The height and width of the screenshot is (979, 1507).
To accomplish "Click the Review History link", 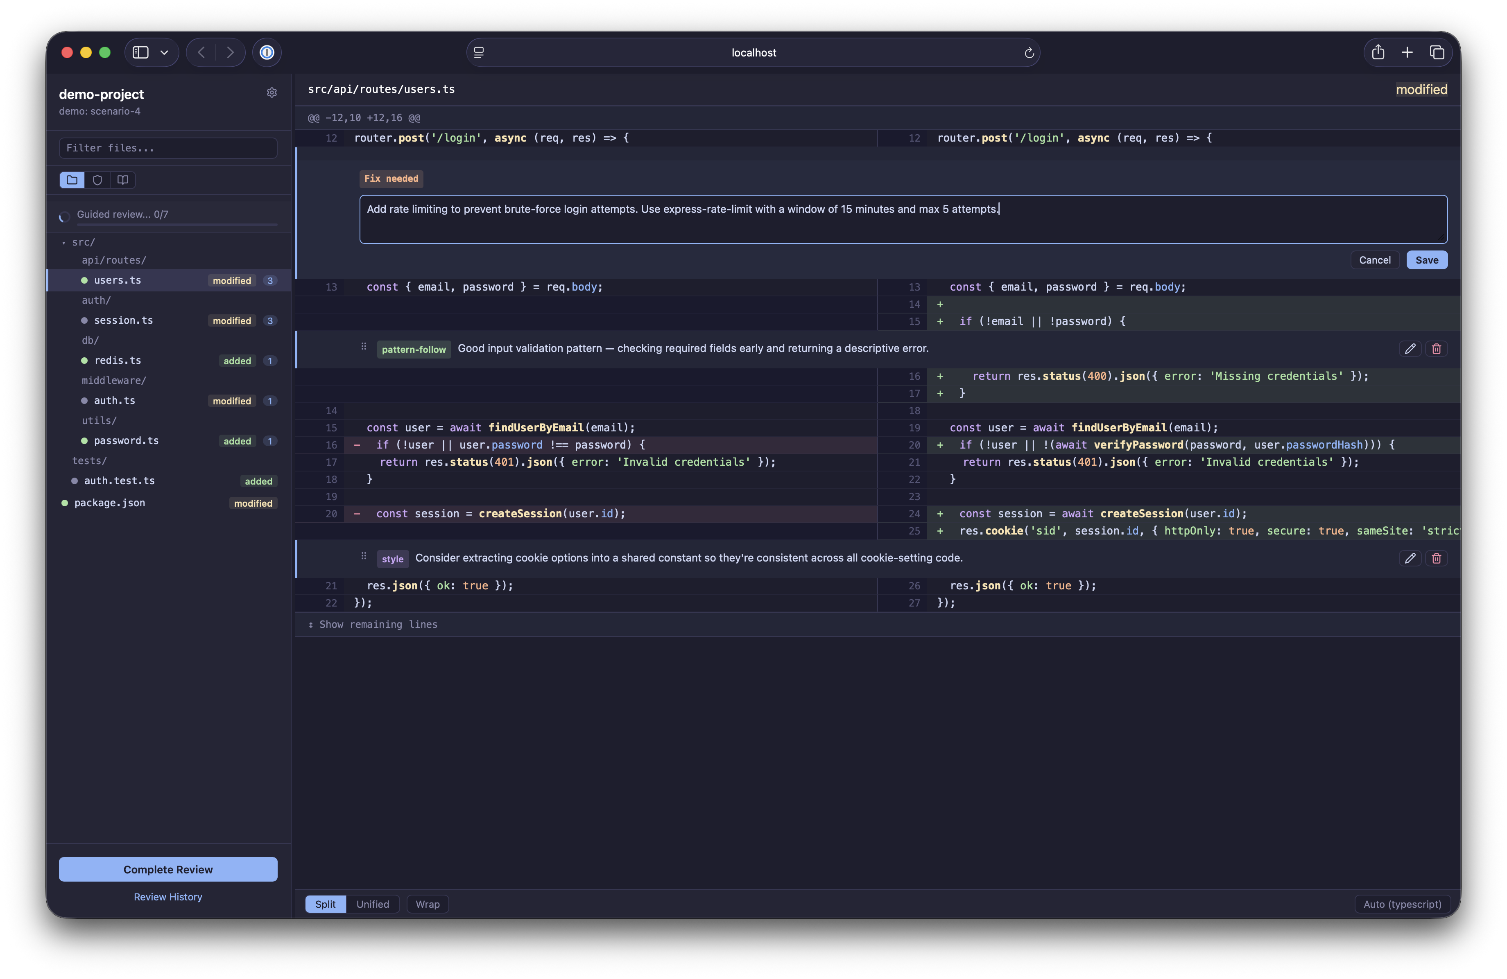I will coord(168,897).
